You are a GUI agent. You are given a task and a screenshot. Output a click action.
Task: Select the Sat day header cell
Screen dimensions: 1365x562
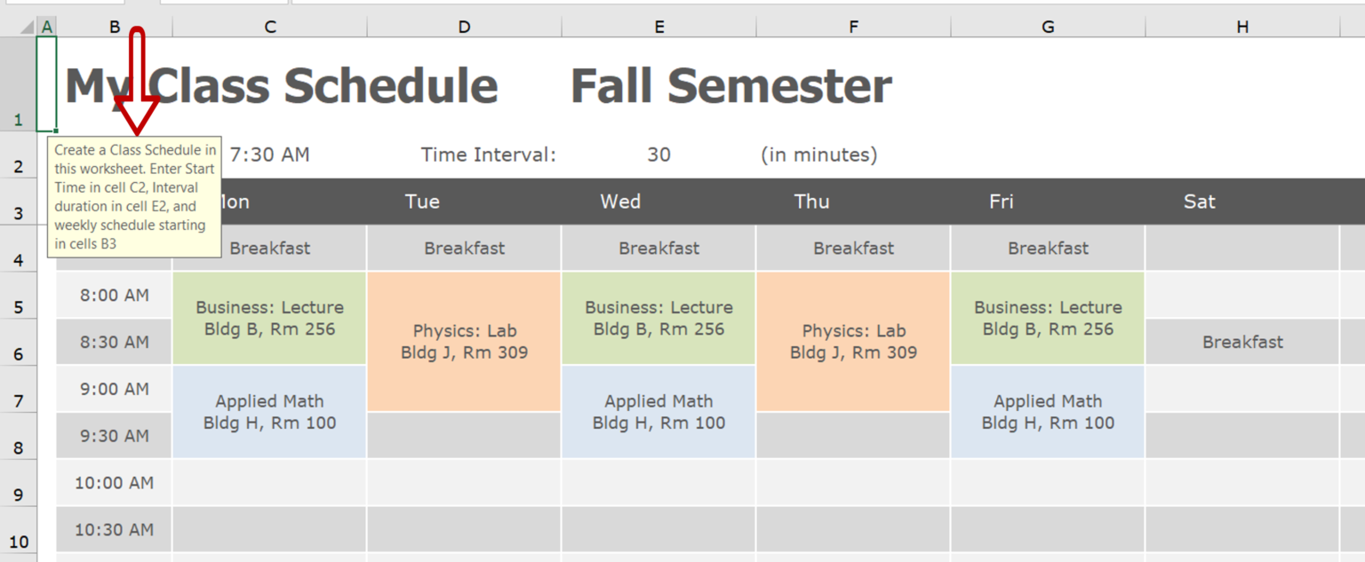coord(1200,201)
